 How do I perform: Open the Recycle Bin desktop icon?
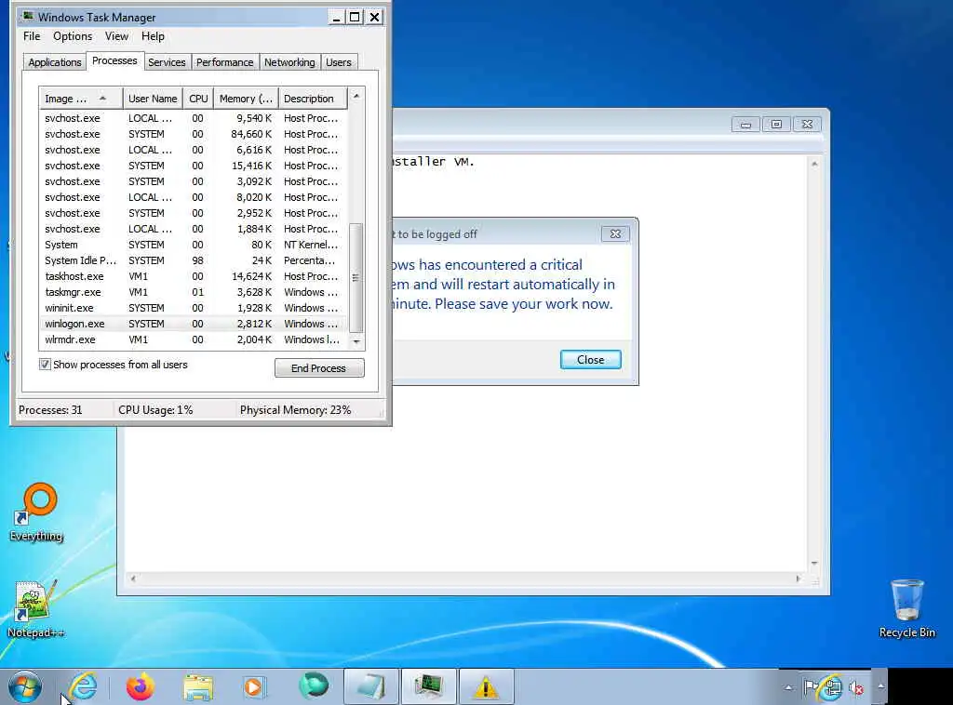(x=906, y=608)
